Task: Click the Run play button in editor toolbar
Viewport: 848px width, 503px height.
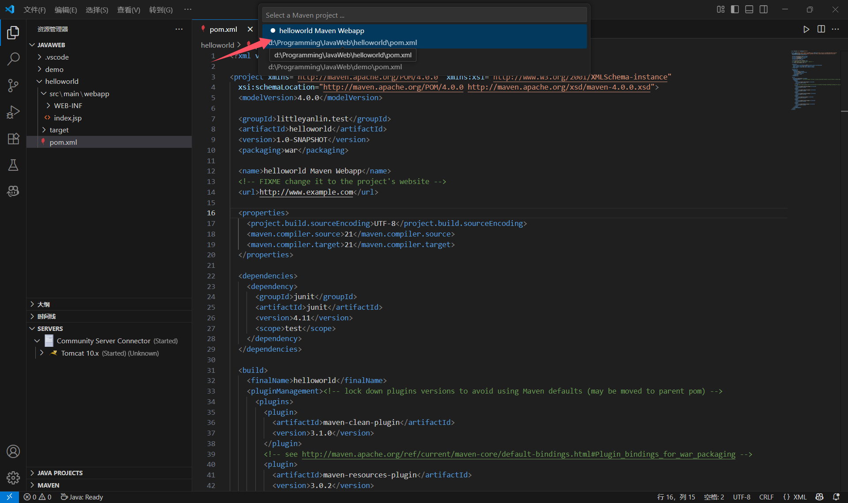Action: tap(806, 29)
